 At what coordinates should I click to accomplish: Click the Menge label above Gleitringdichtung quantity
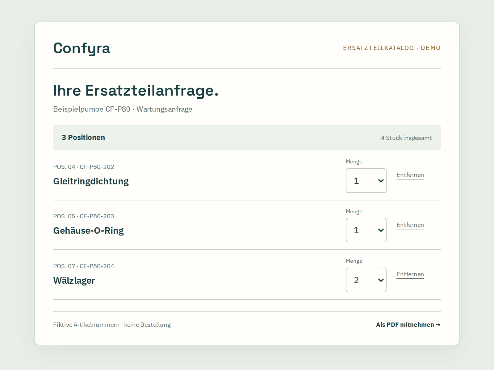click(x=354, y=162)
